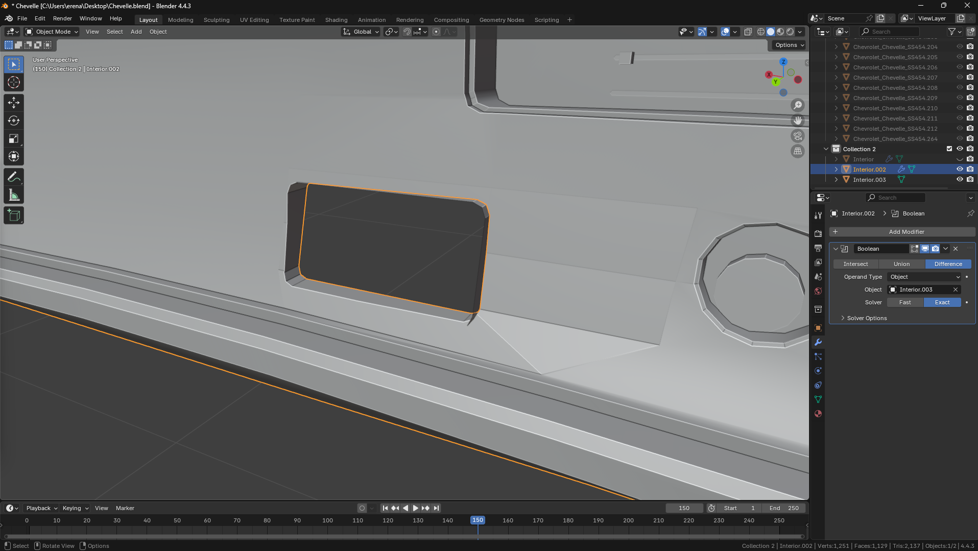Open the Object Data properties tab icon

pyautogui.click(x=818, y=399)
